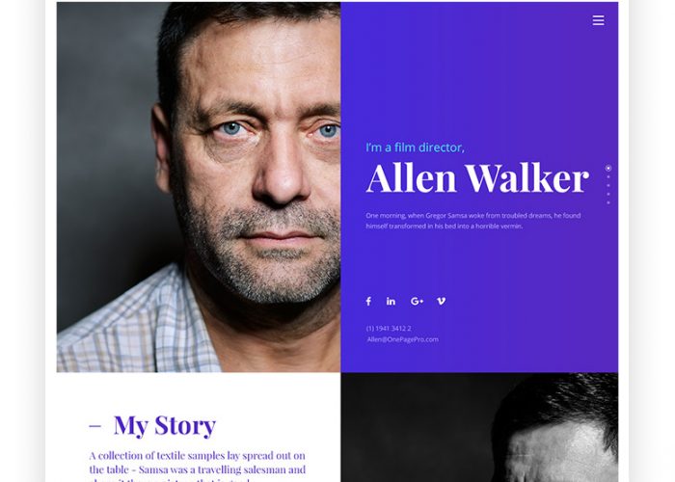Click the phone number (1) 1941 3412 2
675x482 pixels.
tap(389, 329)
